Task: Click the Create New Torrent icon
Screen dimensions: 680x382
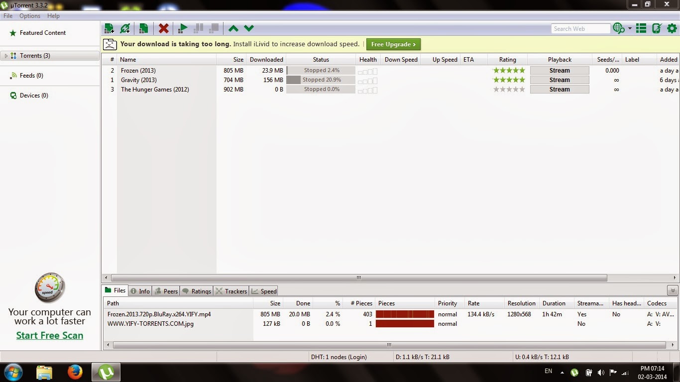Action: [143, 28]
